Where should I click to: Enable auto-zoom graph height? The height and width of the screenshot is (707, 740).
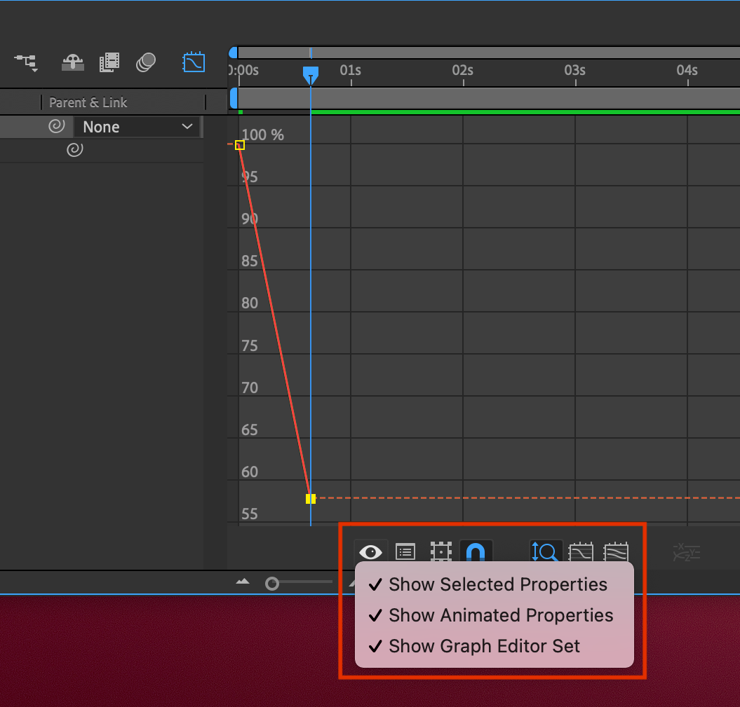pyautogui.click(x=546, y=552)
